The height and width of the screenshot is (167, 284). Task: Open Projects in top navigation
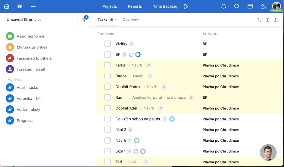[109, 7]
